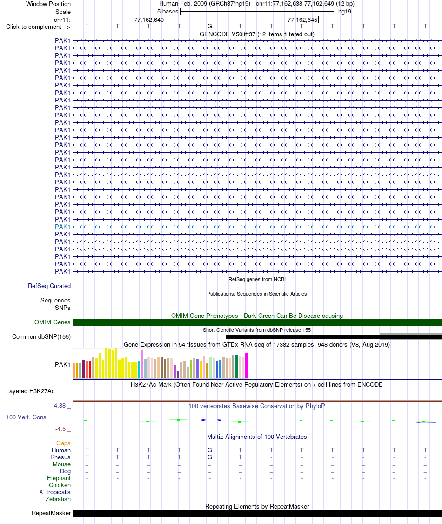This screenshot has width=442, height=524.
Task: Select the Human Feb. 2009 (GRCh37/hg19) text
Action: 204,4
